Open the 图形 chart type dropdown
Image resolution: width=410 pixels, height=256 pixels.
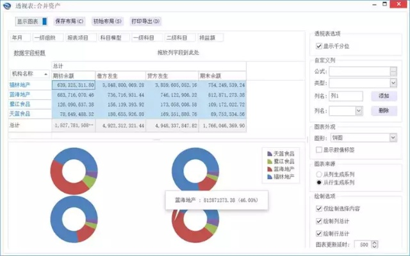point(393,138)
